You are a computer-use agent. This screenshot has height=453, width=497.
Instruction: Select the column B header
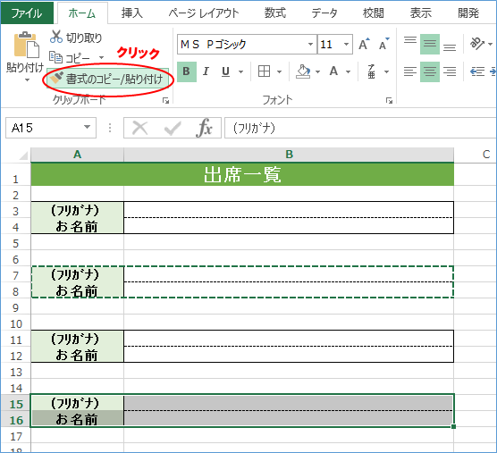coord(289,155)
